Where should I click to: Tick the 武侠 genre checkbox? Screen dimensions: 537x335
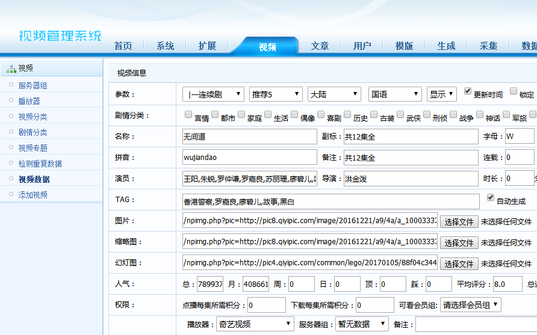pos(400,114)
